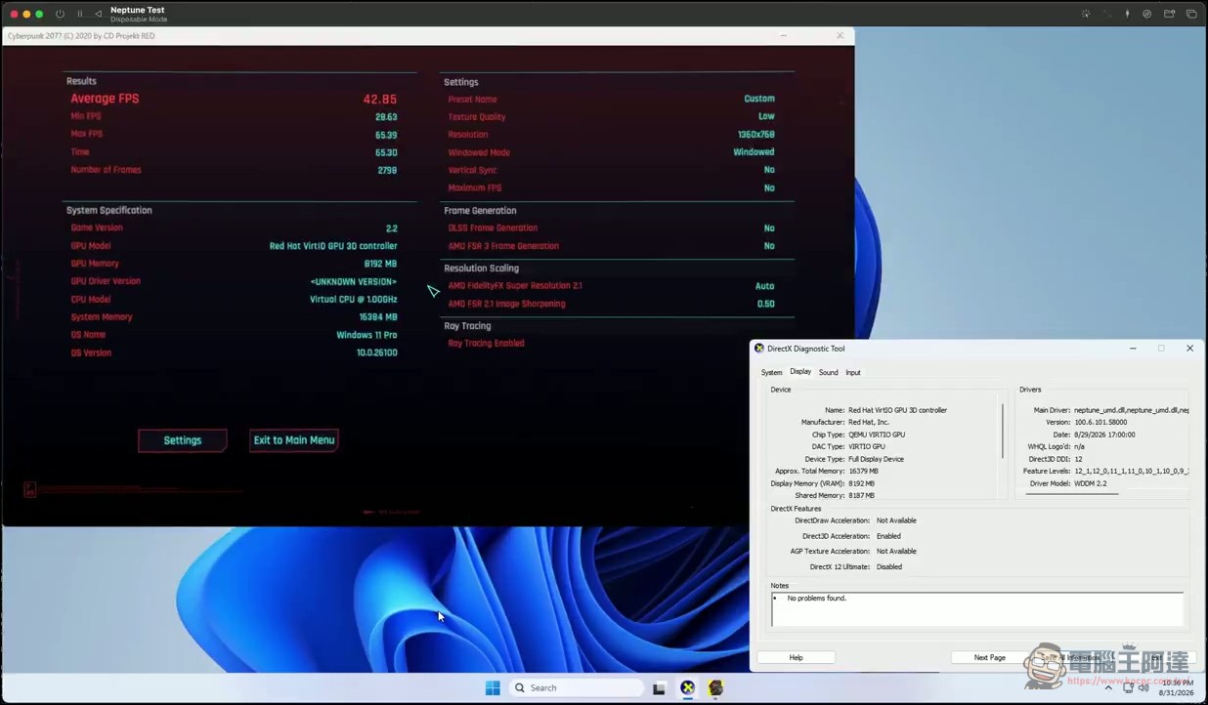Click the Notes text box
Screen dimensions: 1208x705
pos(977,609)
